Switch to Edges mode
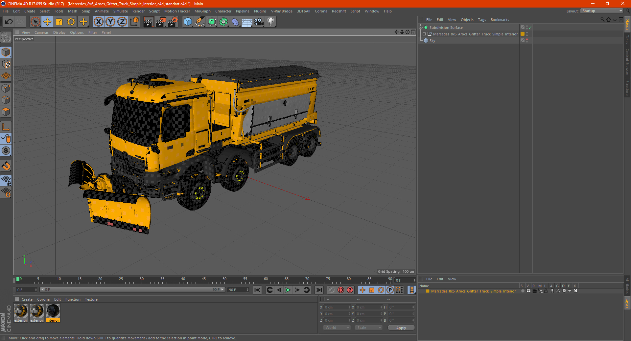The image size is (631, 341). click(6, 100)
